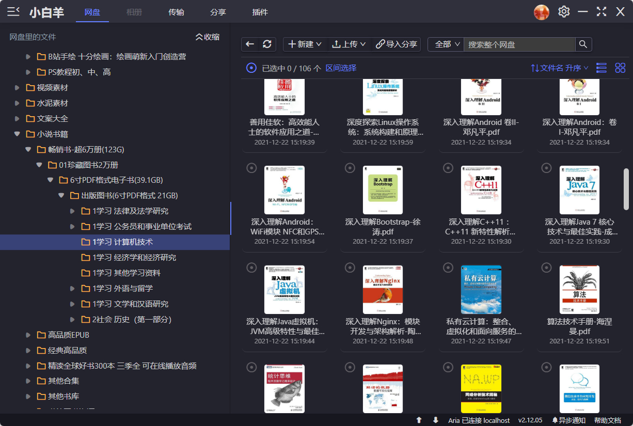Click 异步通知 in the status bar
The height and width of the screenshot is (426, 633).
tap(568, 420)
